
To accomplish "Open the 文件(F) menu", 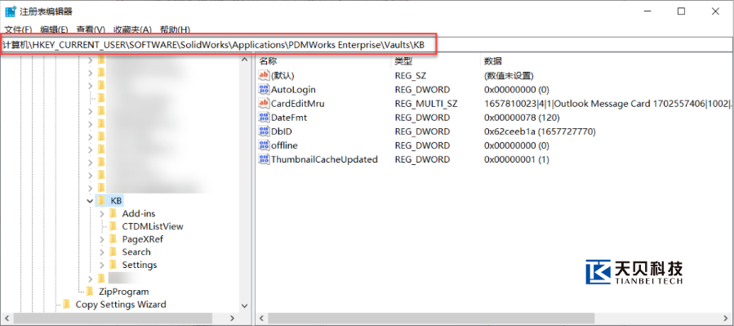I will click(x=18, y=29).
